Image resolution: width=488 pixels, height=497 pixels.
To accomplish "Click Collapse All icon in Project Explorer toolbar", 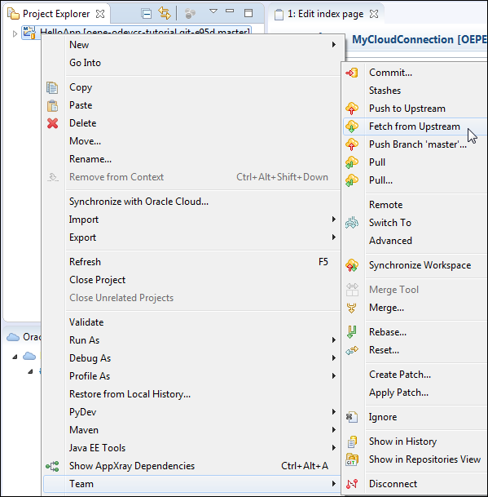I will coord(146,14).
